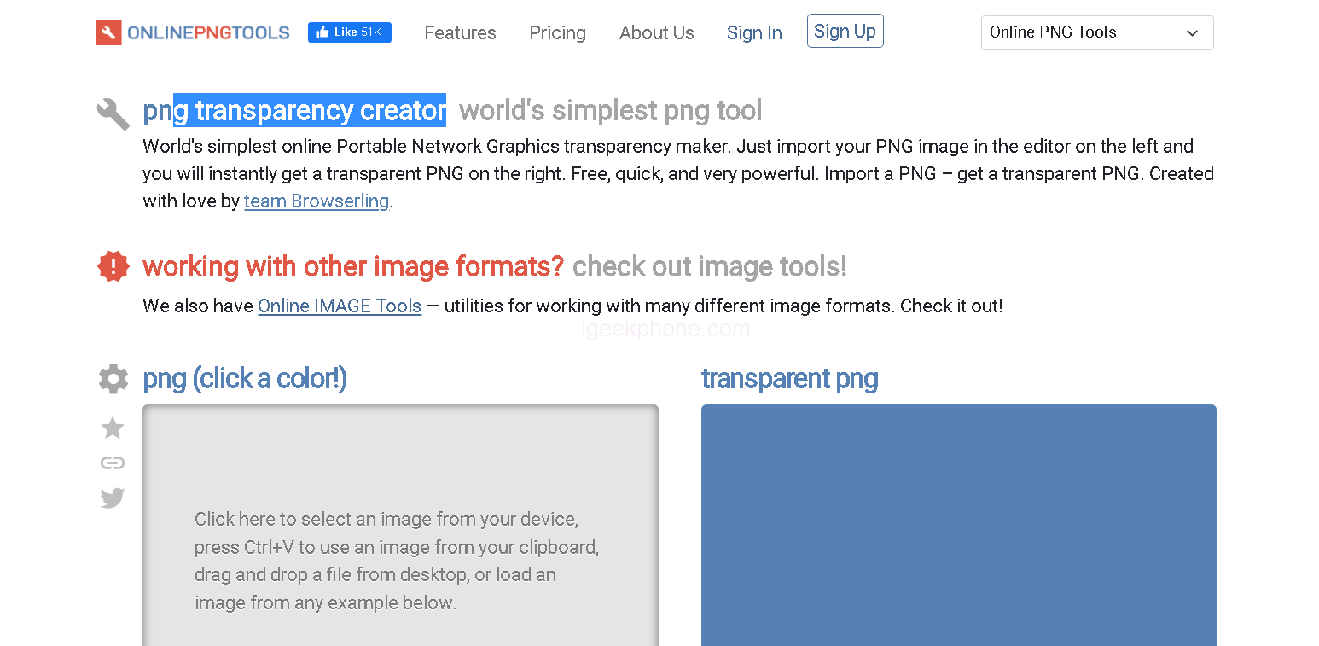Click the gray wrench icon beside title
Viewport: 1319px width, 646px height.
pos(113,113)
